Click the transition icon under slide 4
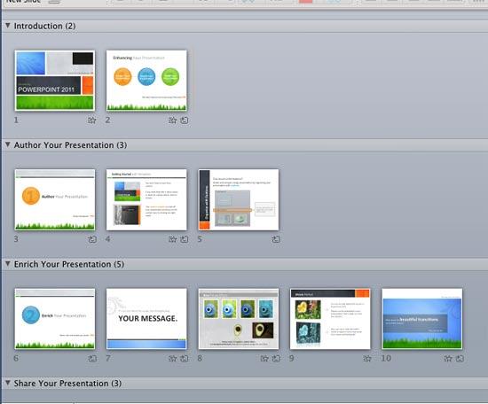488x404 pixels. point(185,239)
